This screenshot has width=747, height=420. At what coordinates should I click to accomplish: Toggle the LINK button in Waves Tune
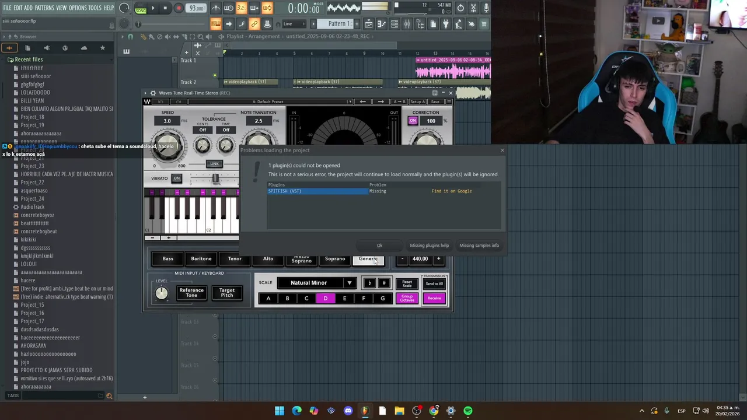coord(214,164)
